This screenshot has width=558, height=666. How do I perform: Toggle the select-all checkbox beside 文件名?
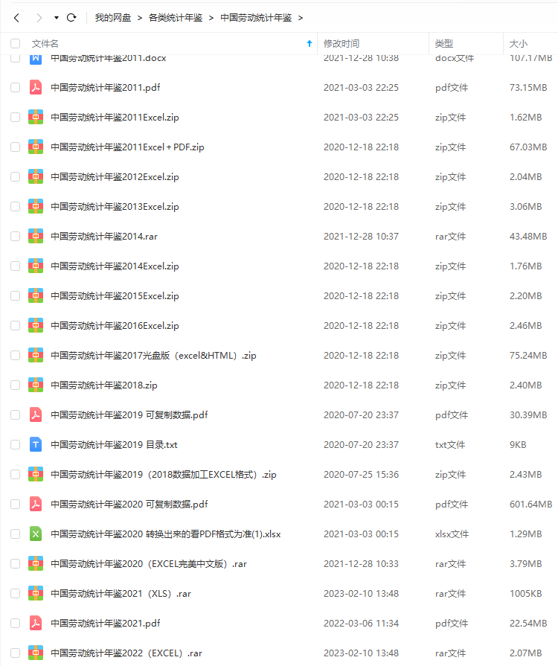click(16, 44)
